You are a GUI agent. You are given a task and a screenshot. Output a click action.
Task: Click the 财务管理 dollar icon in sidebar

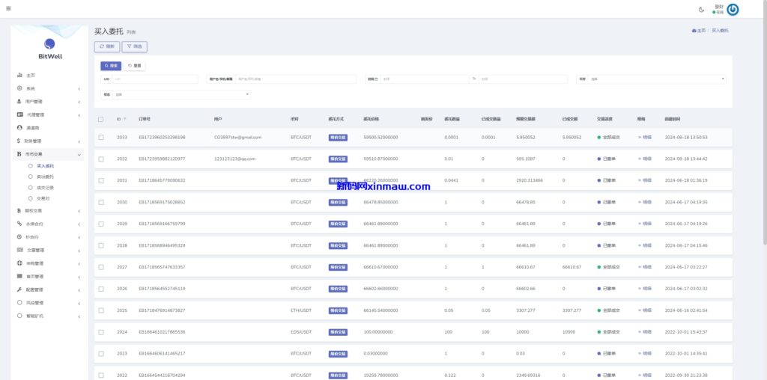coord(19,141)
